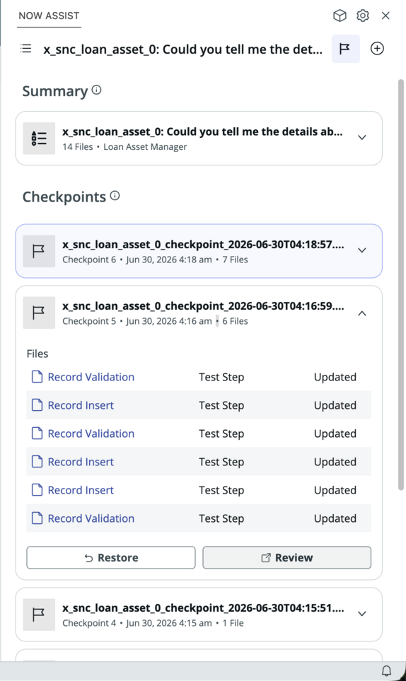Screen dimensions: 406x681
Task: Expand Checkpoint 6 details chevron
Action: tap(361, 250)
